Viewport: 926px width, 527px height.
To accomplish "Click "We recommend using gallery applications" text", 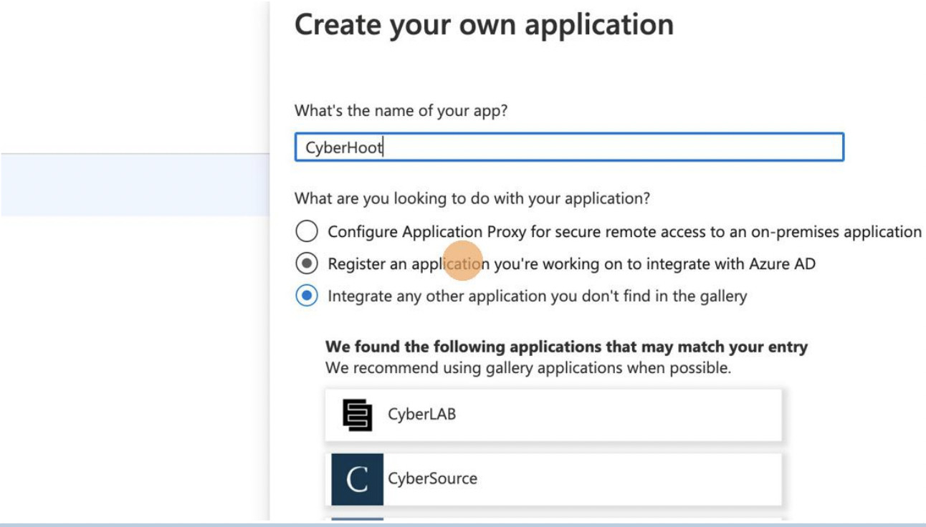I will [528, 369].
